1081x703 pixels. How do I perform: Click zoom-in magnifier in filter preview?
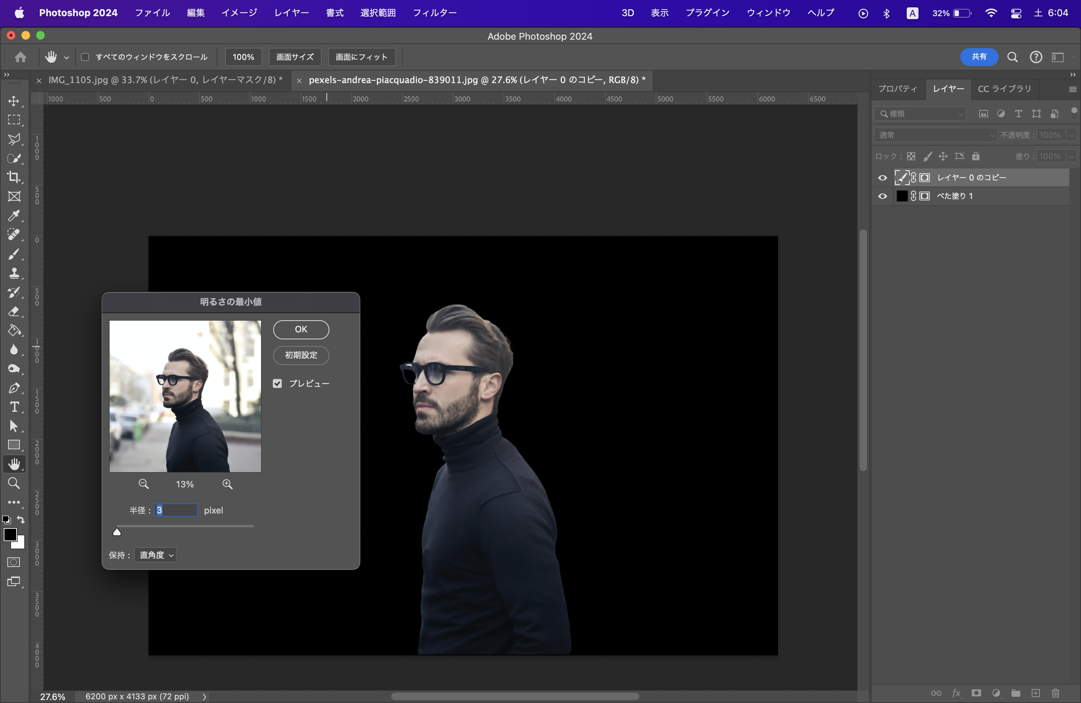228,484
